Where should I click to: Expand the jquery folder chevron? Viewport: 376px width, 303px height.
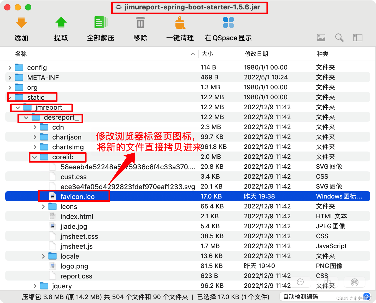pos(35,286)
